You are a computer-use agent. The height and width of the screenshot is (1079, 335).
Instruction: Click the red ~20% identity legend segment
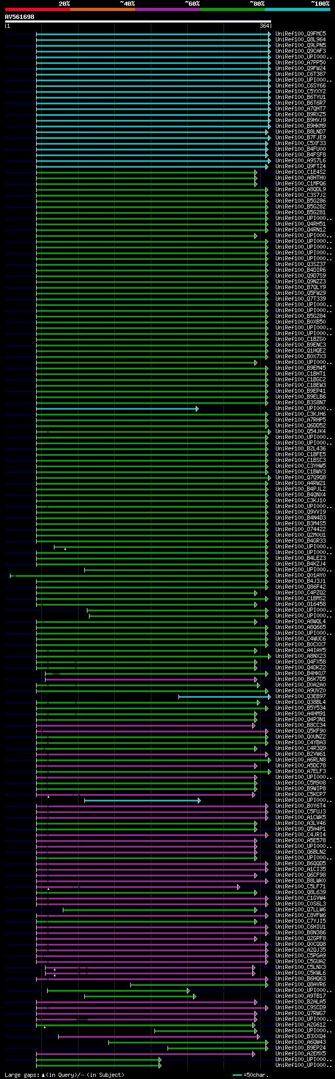(38, 9)
